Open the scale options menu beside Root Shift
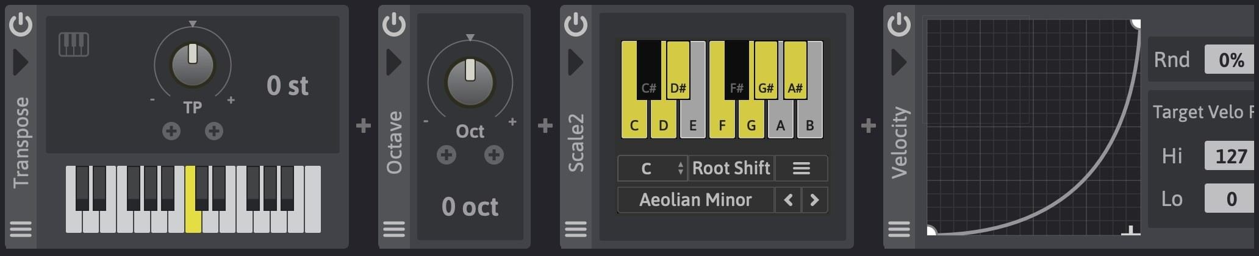This screenshot has height=256, width=1259. [801, 168]
